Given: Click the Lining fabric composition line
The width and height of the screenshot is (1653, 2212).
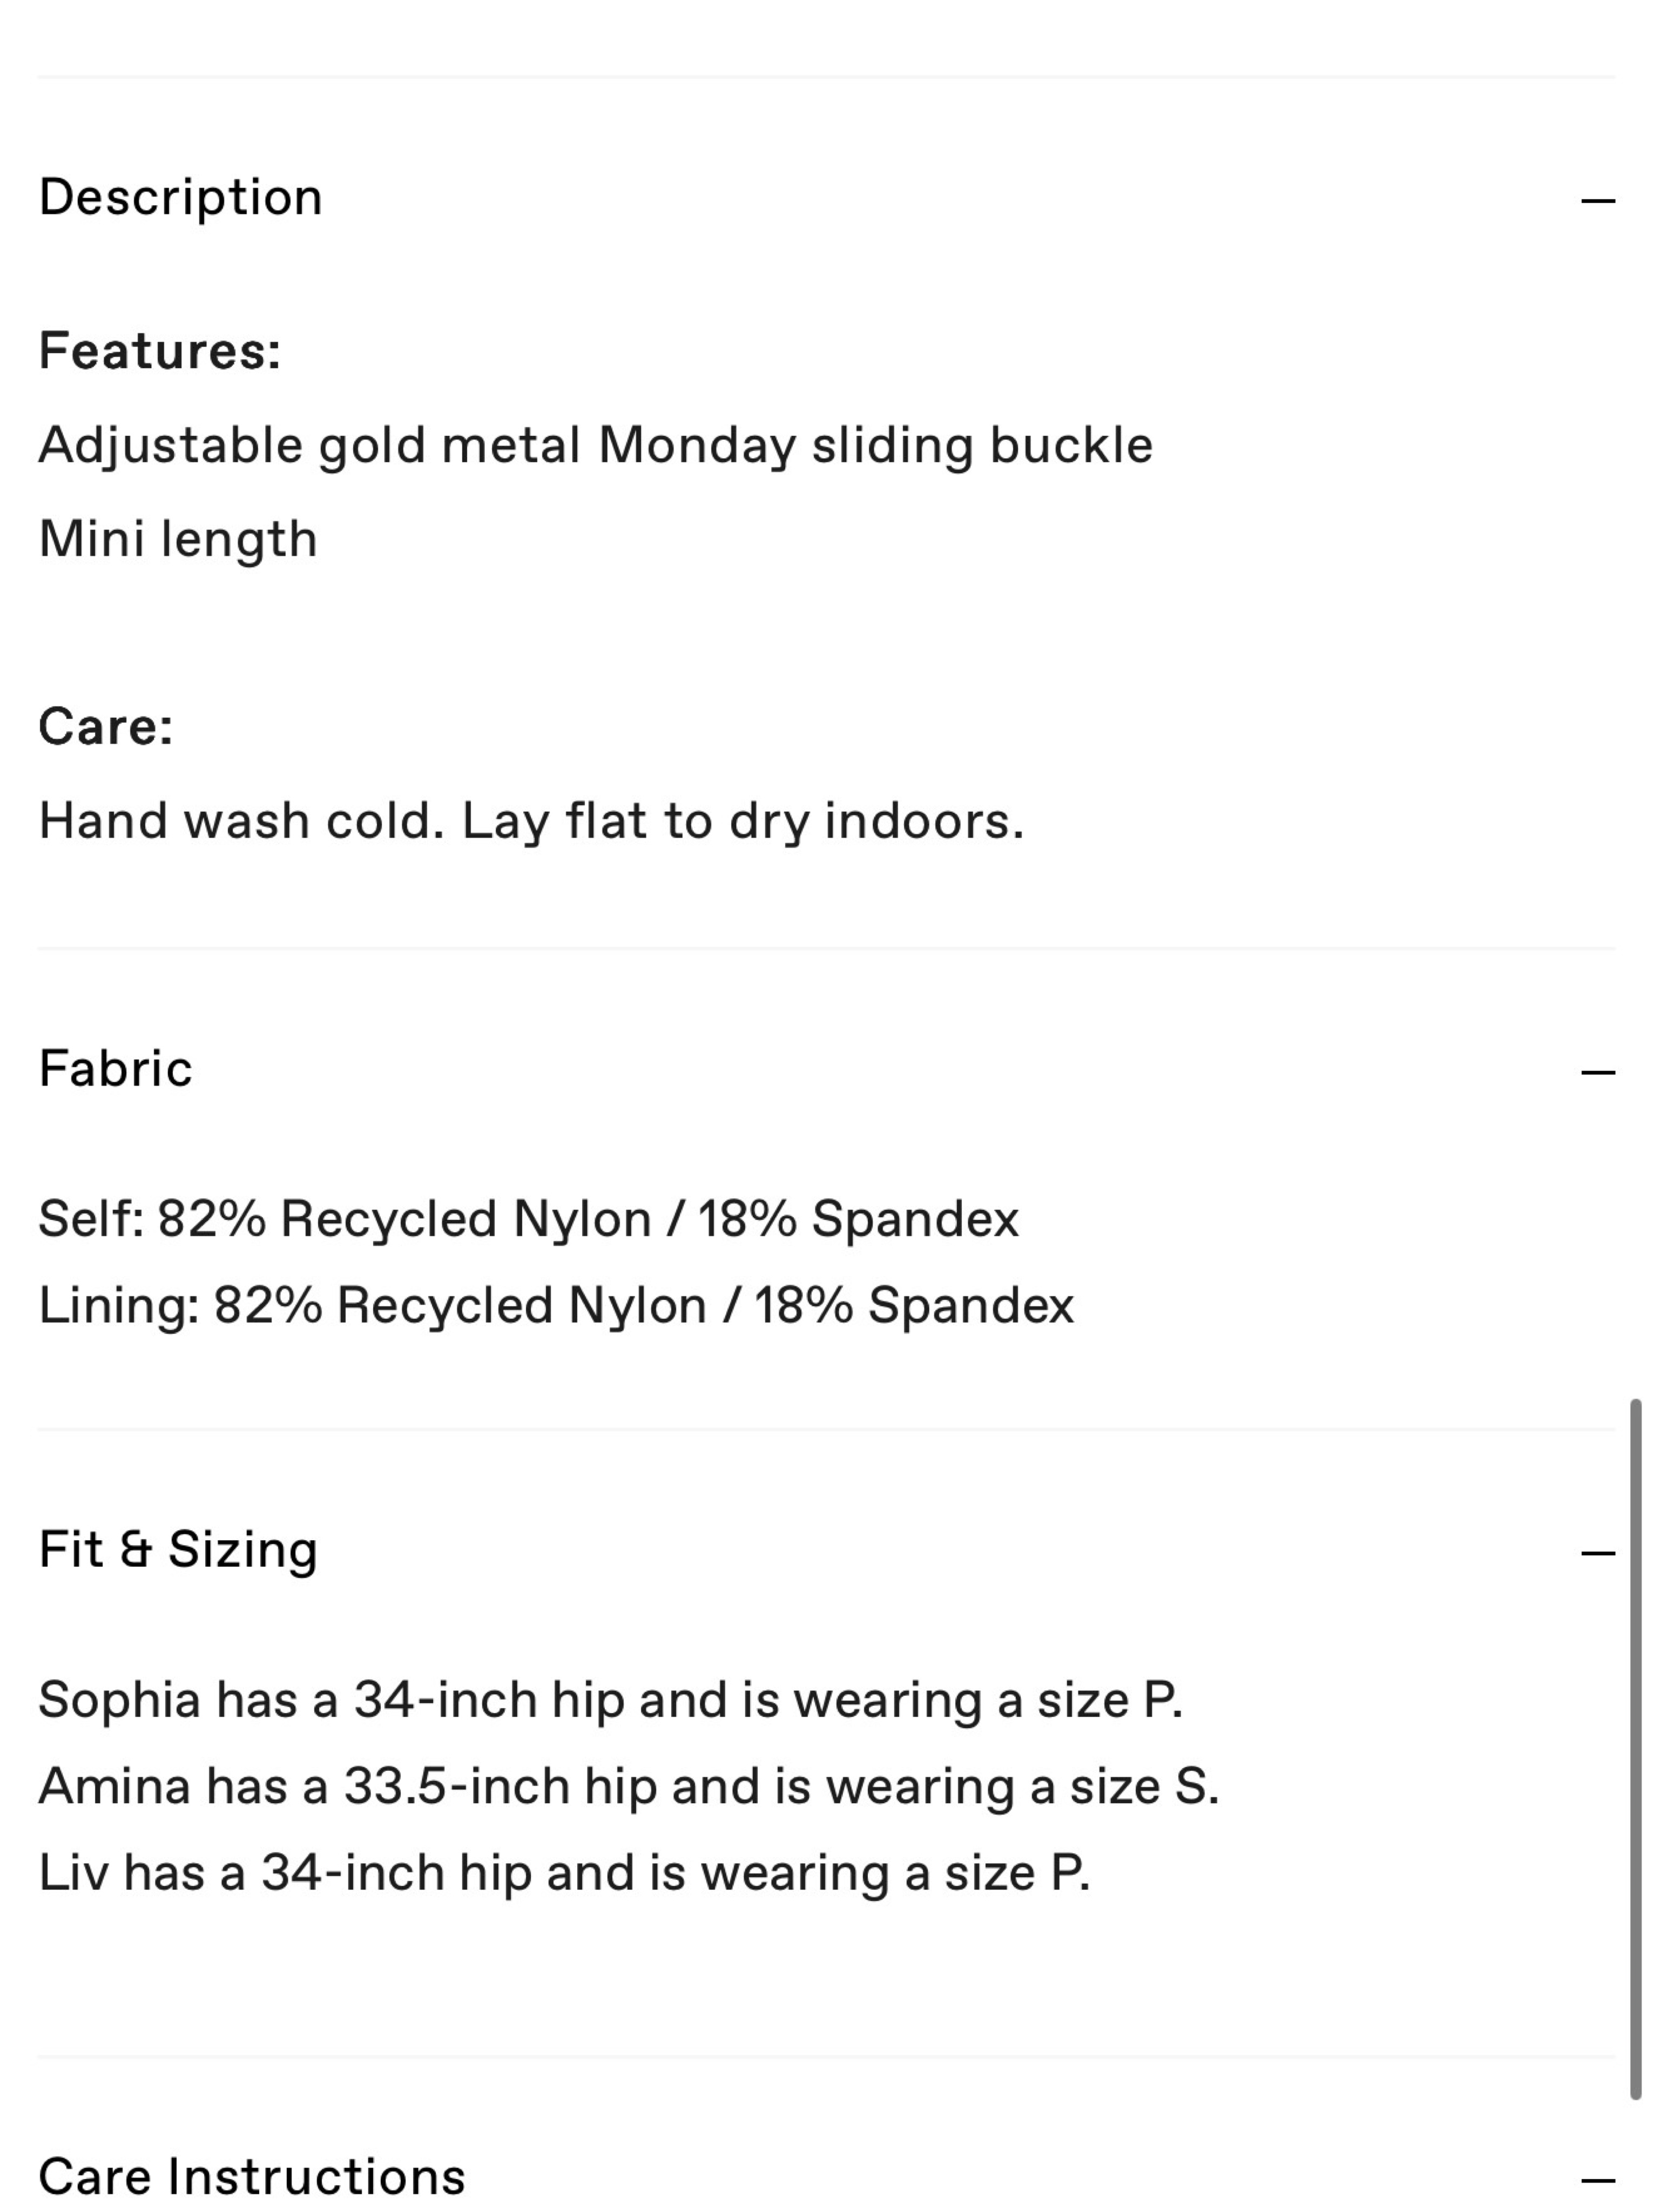Looking at the screenshot, I should click(556, 1306).
